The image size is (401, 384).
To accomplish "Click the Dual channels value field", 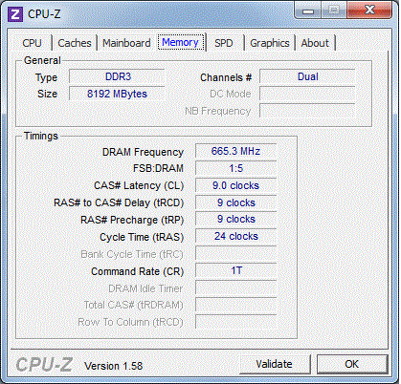I will [x=307, y=76].
